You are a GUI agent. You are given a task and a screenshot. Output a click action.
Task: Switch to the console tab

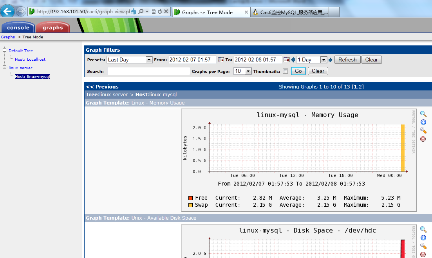pyautogui.click(x=18, y=27)
